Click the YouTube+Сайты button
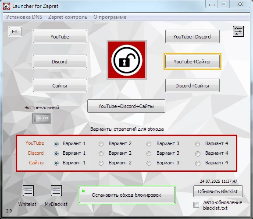This screenshot has height=219, width=253. pyautogui.click(x=192, y=62)
